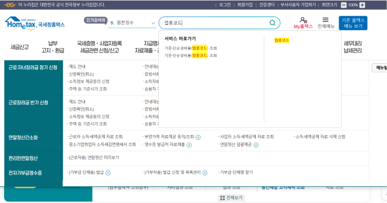Expand plus icon beside 발급 신청 및 목록관리
The image size is (387, 203).
point(205,173)
